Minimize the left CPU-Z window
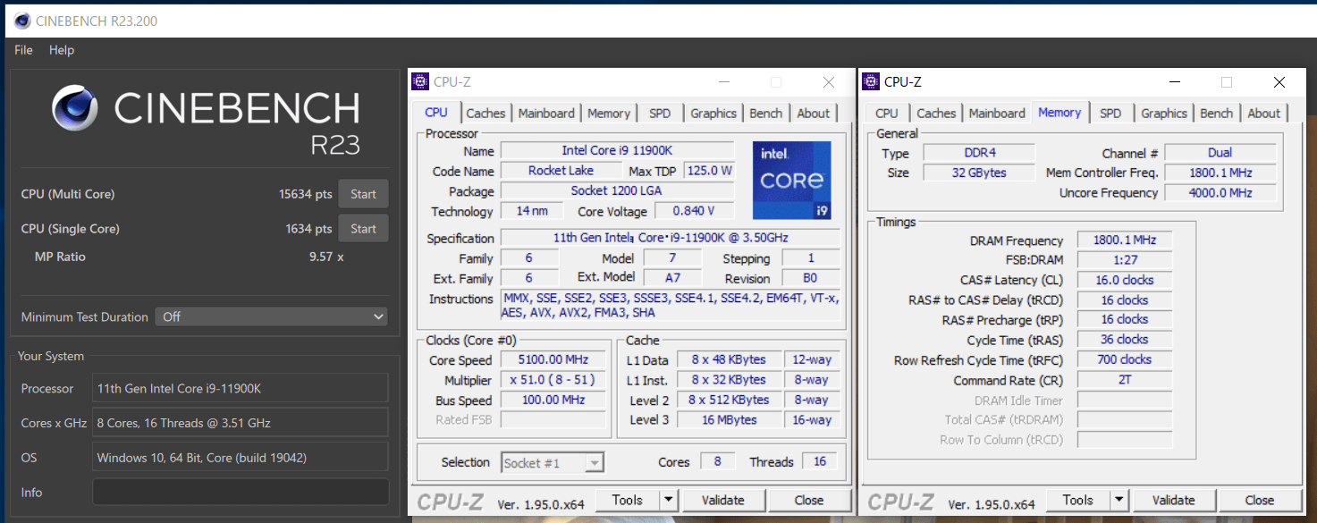This screenshot has height=523, width=1317. 725,82
